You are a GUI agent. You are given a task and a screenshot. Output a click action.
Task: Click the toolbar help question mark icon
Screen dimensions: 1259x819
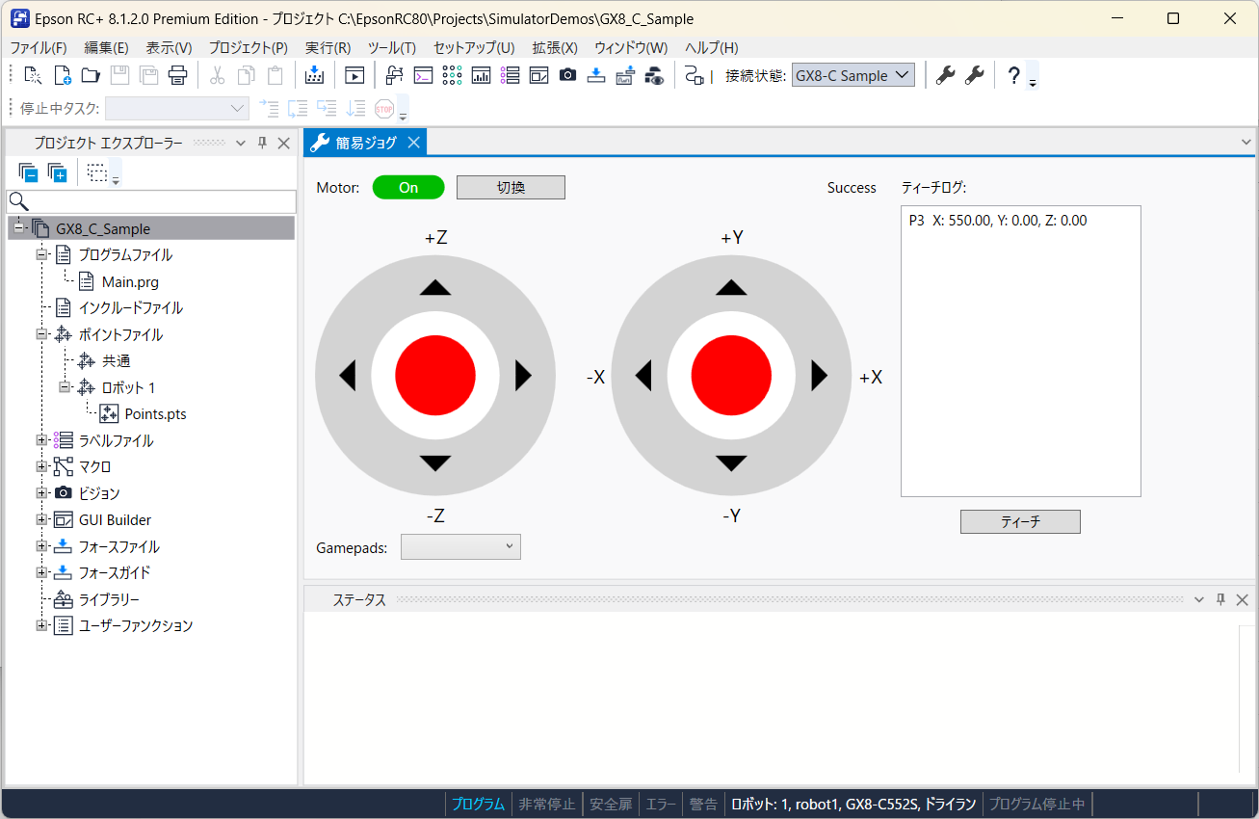point(1013,75)
